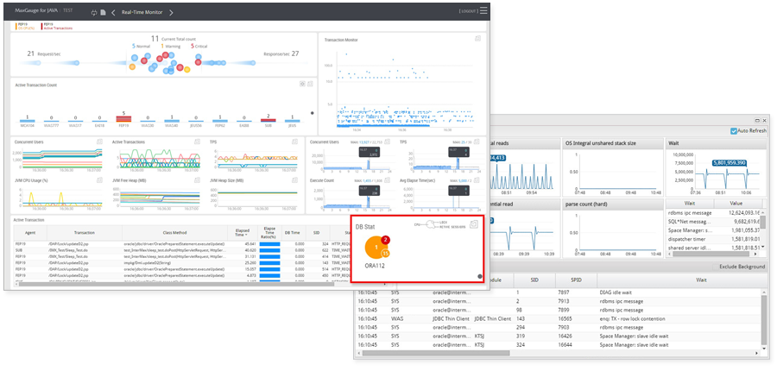Click the Warning count label
The height and width of the screenshot is (371, 777).
171,46
